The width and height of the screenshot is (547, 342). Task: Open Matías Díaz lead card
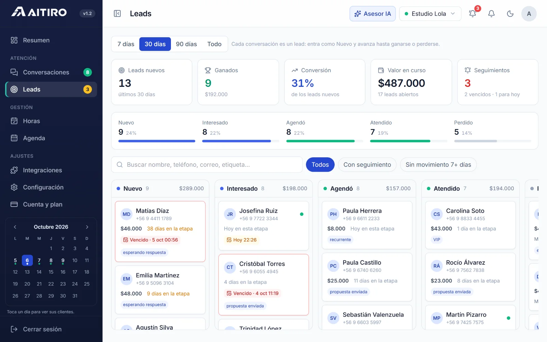click(x=160, y=232)
